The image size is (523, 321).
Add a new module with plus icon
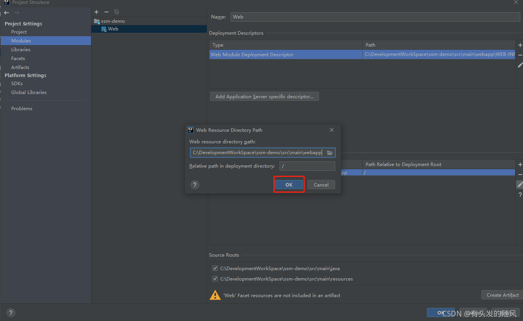[x=96, y=12]
